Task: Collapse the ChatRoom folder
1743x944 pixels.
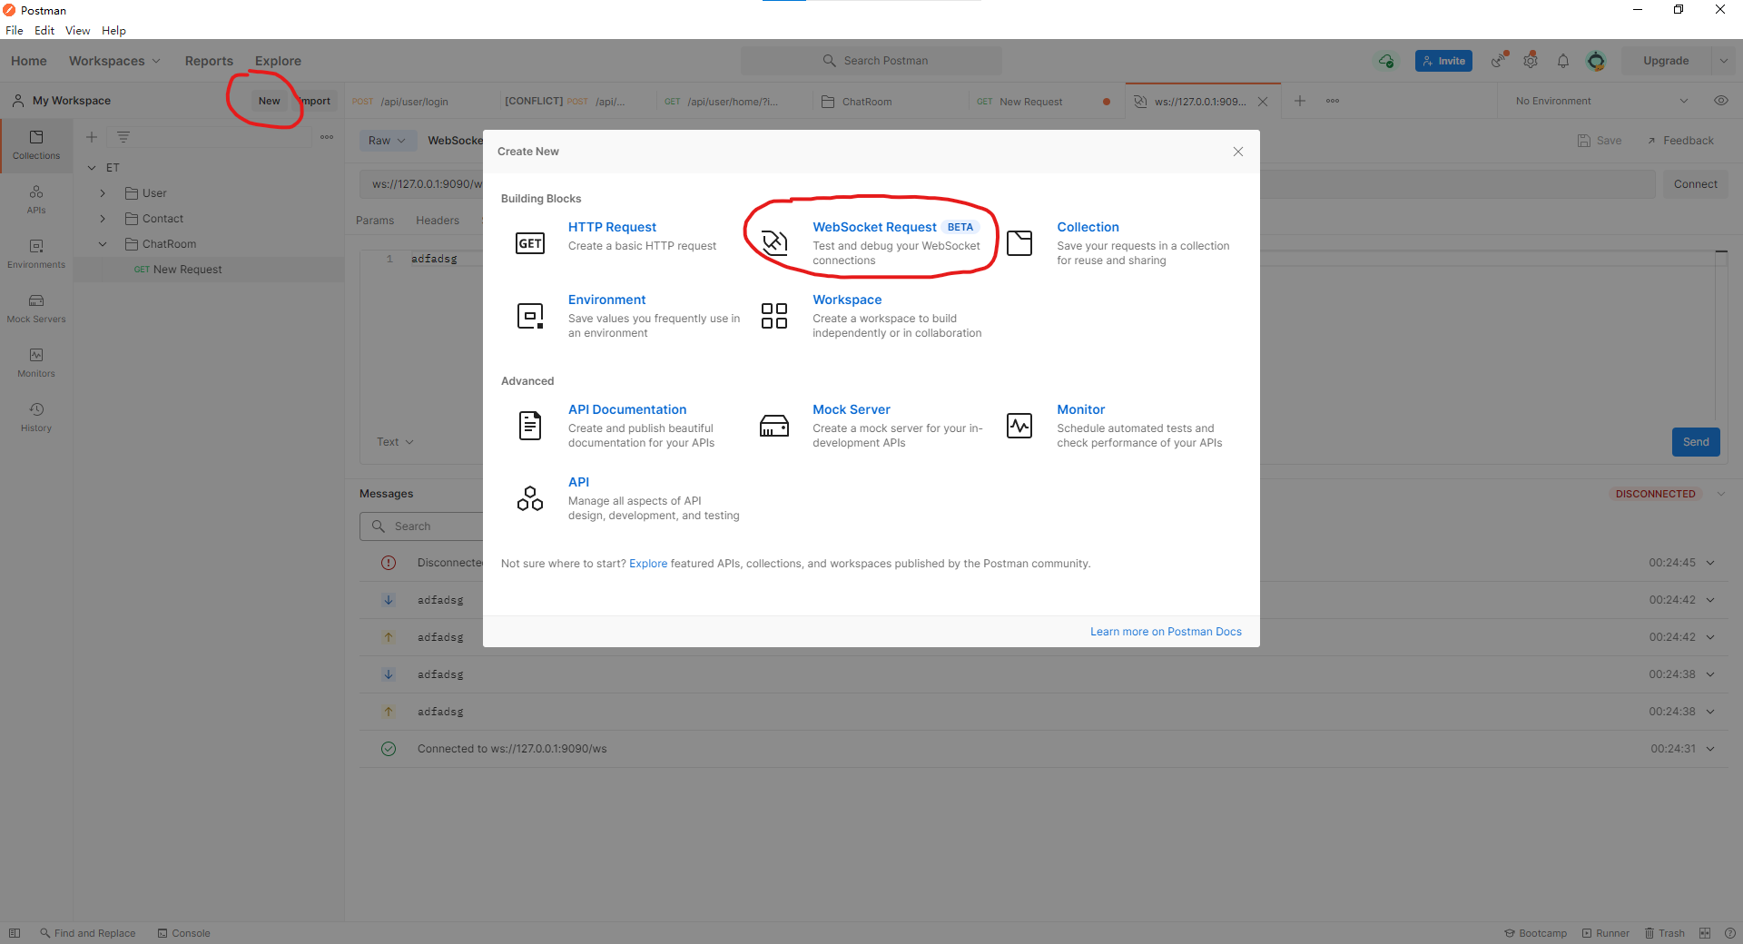Action: (103, 244)
